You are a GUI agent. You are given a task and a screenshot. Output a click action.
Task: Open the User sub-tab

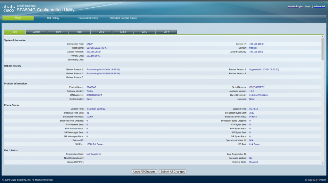(80, 32)
